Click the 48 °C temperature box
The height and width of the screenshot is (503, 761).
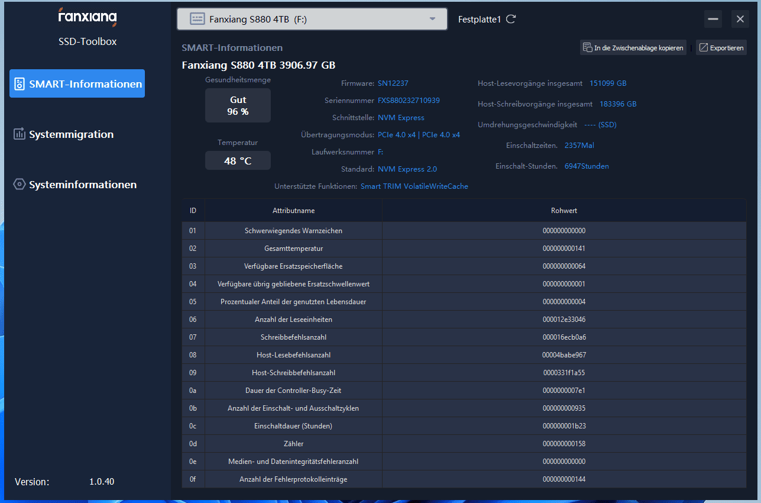coord(238,160)
